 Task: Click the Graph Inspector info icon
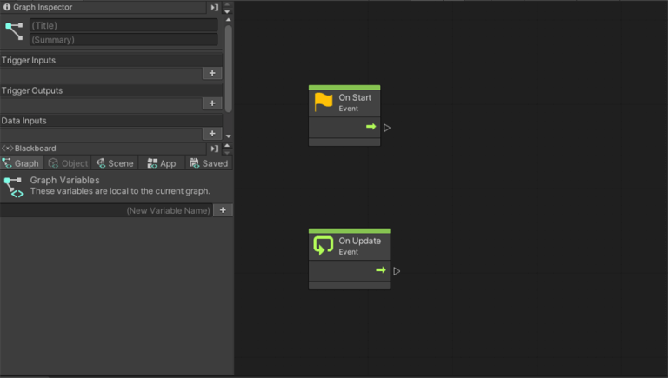click(7, 7)
